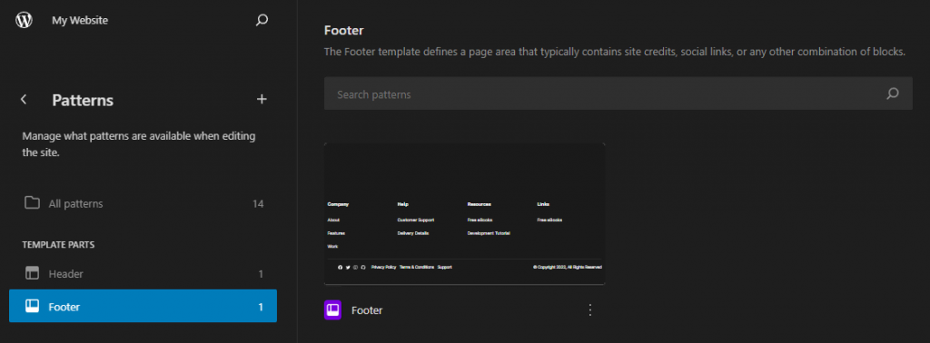Screen dimensions: 930x343
Task: Go back using the chevron beside Patterns
Action: (x=24, y=100)
